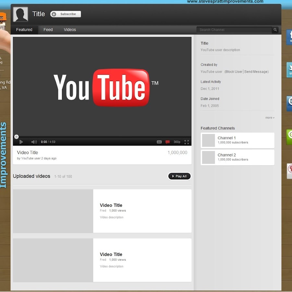Click the first uploaded video's title
292x292 pixels.
tap(111, 205)
